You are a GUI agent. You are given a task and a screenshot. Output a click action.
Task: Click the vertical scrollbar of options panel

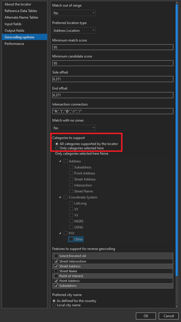(177, 143)
